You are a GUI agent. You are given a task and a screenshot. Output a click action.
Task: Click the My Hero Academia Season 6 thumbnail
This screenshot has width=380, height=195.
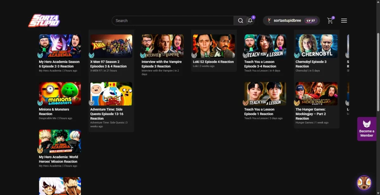(60, 46)
